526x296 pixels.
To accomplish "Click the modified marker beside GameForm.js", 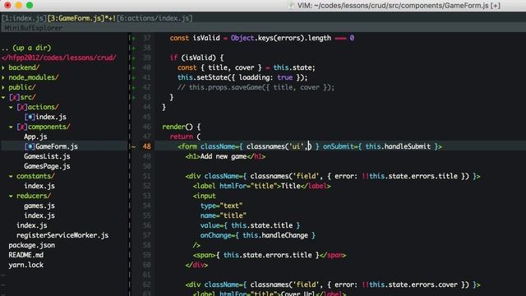I will click(30, 146).
